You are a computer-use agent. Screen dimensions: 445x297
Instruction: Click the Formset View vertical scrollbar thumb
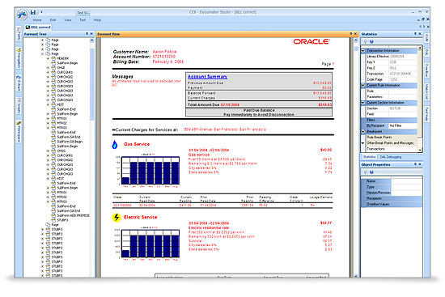coord(356,49)
